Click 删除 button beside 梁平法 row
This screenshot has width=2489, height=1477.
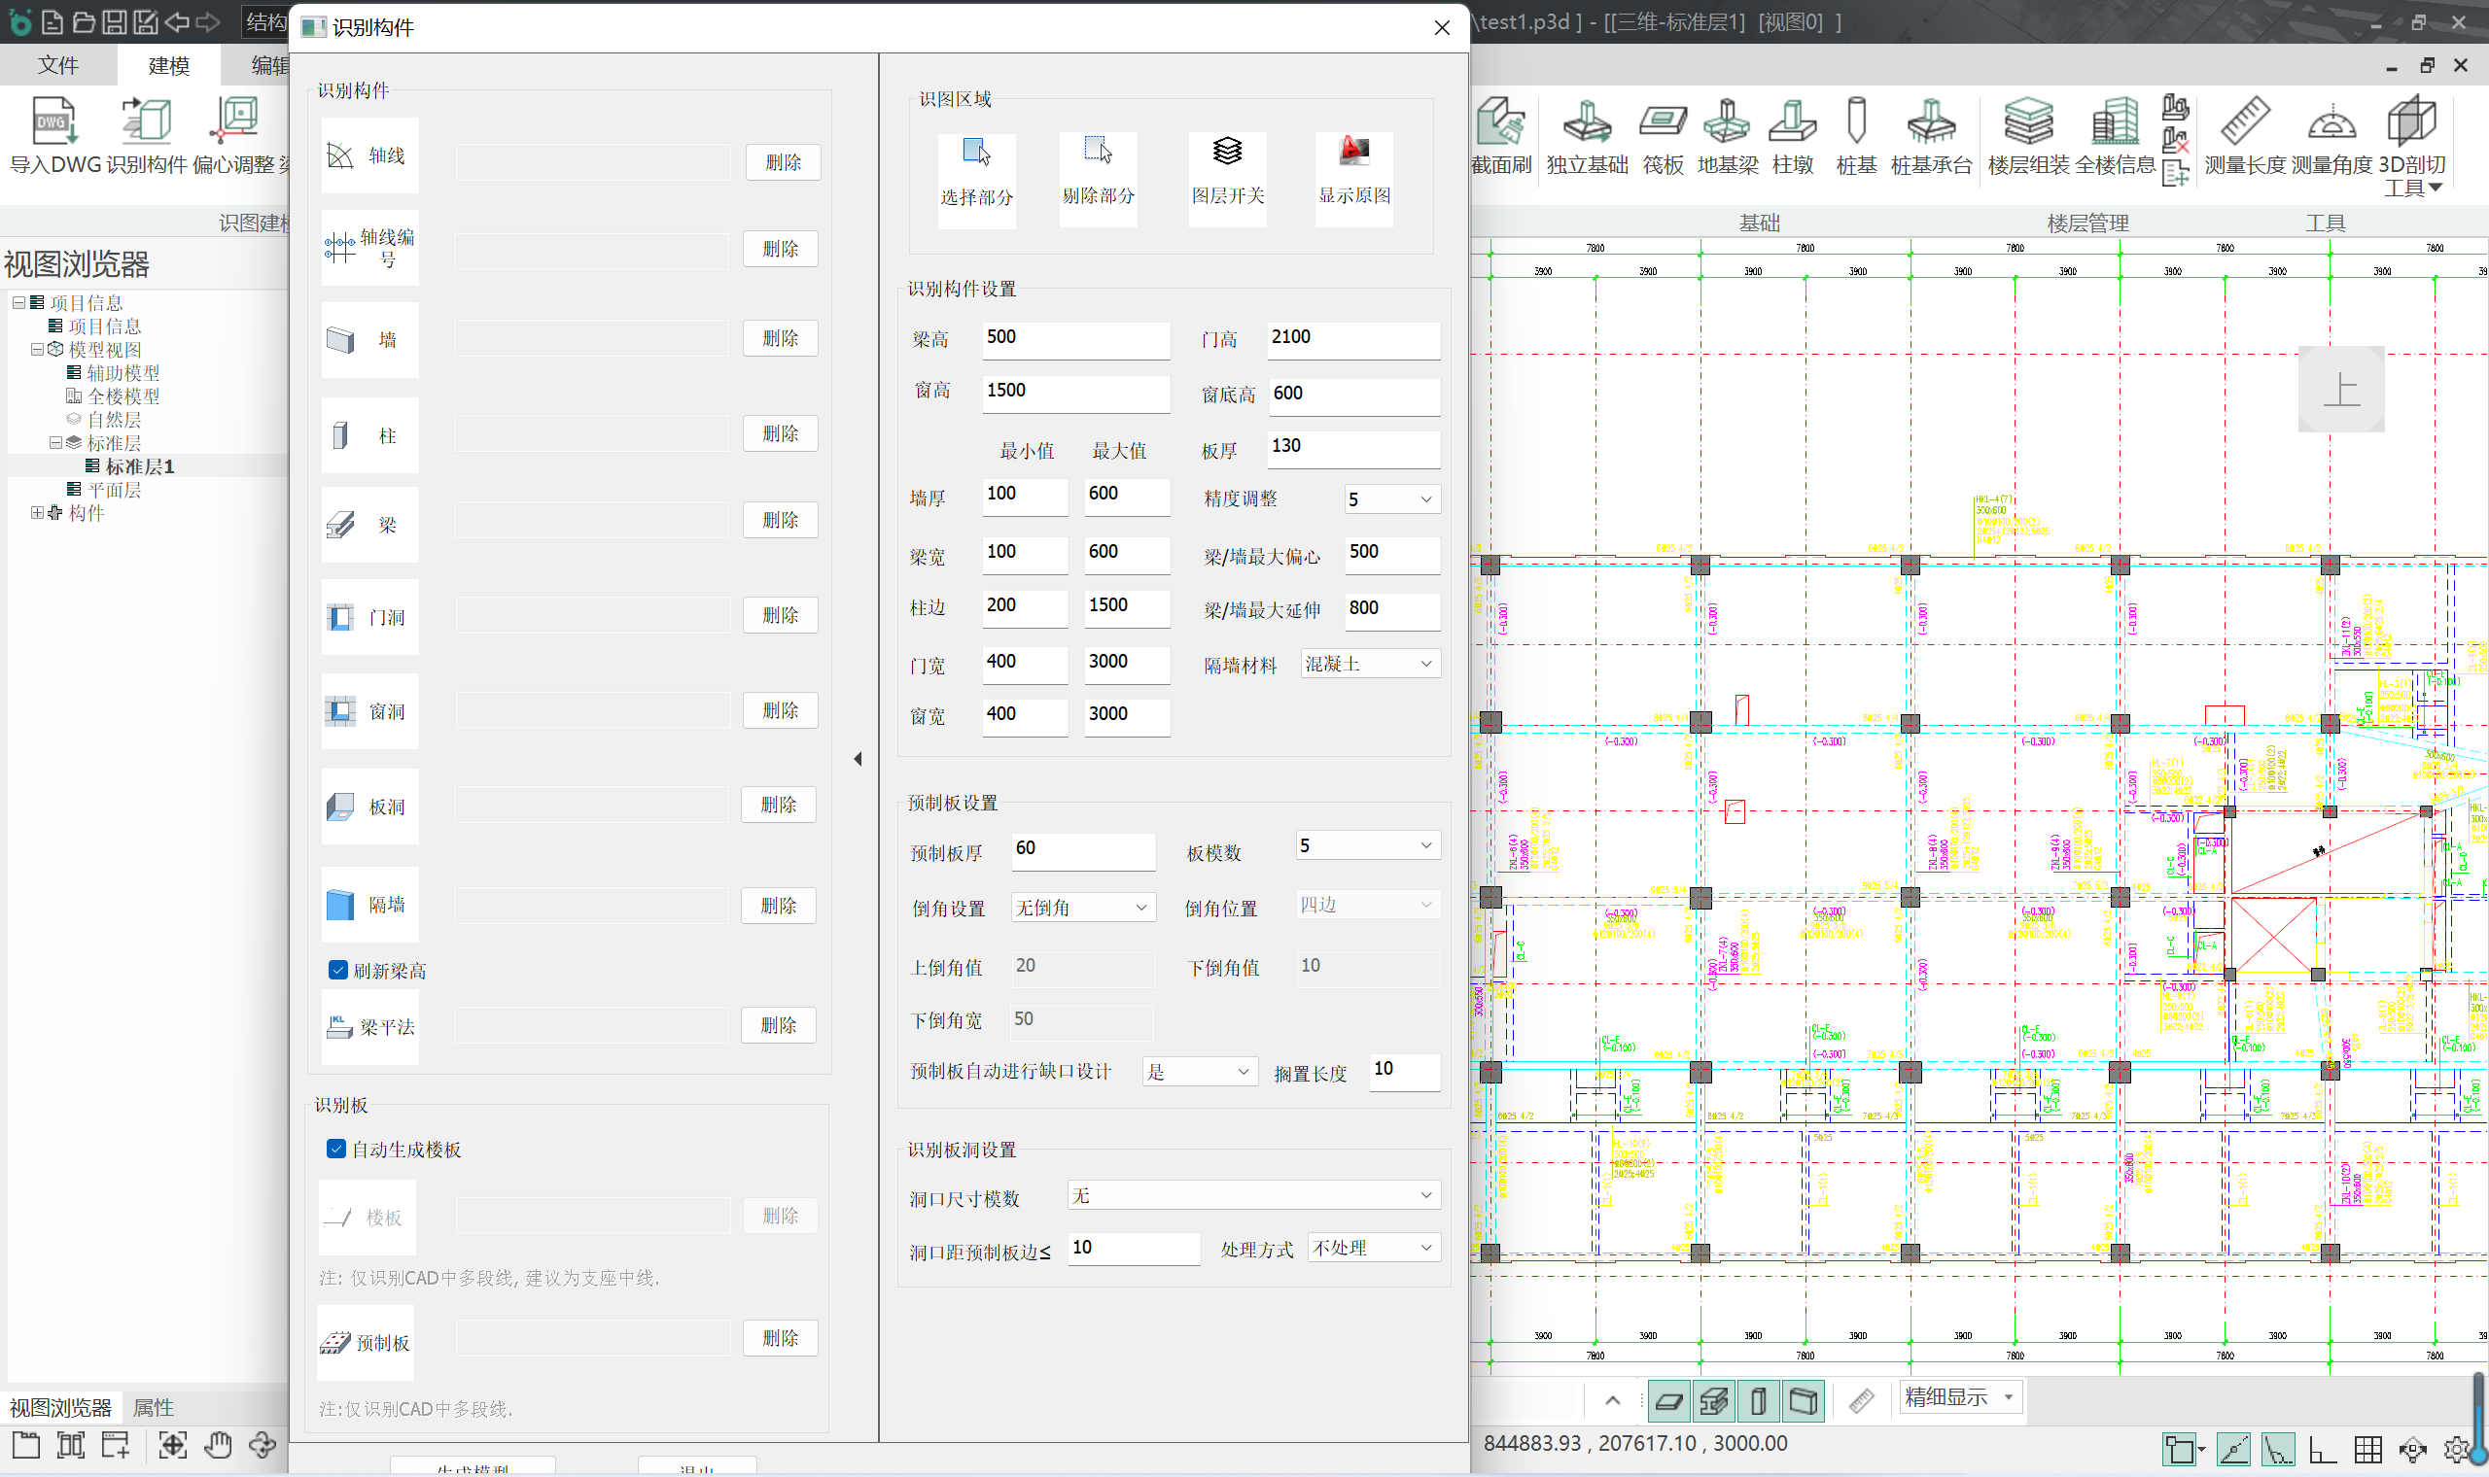(778, 1025)
